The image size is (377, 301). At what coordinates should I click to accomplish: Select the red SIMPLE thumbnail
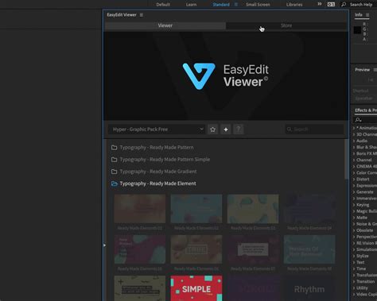196,288
